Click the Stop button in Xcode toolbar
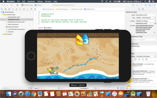This screenshot has width=157, height=98. [x=17, y=5]
